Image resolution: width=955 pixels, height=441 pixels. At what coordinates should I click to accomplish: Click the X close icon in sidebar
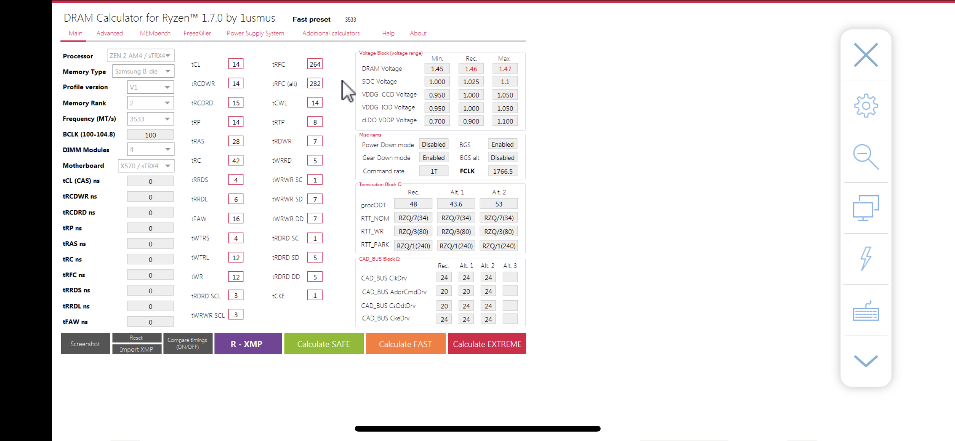pos(866,55)
